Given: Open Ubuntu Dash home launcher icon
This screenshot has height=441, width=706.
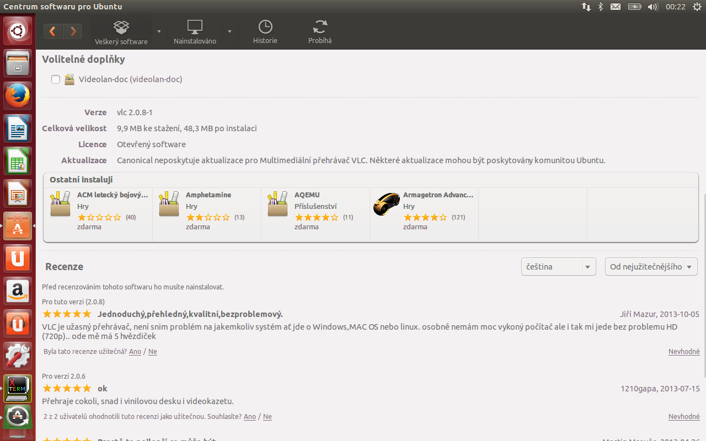Looking at the screenshot, I should click(x=18, y=31).
